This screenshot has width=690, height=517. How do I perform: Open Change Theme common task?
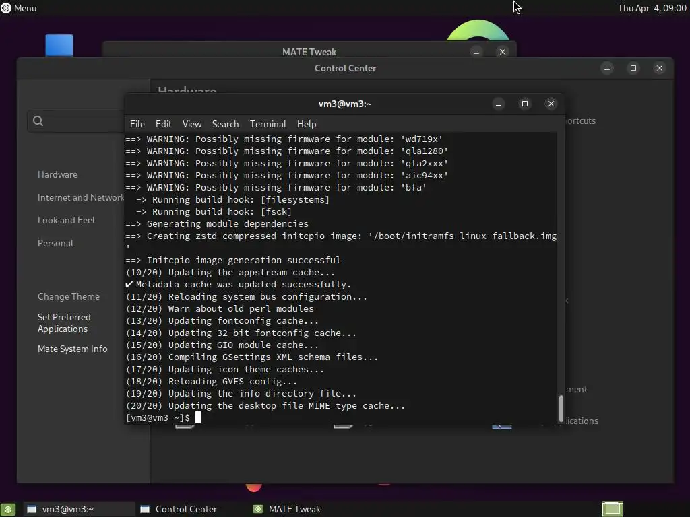coord(69,296)
